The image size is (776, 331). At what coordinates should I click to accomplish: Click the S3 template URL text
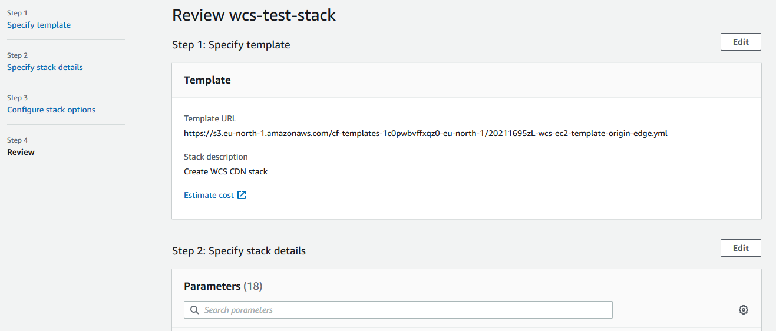pos(425,133)
